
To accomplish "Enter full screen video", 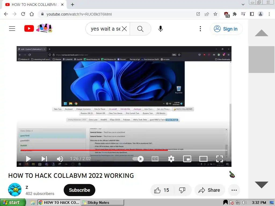I will (x=219, y=159).
